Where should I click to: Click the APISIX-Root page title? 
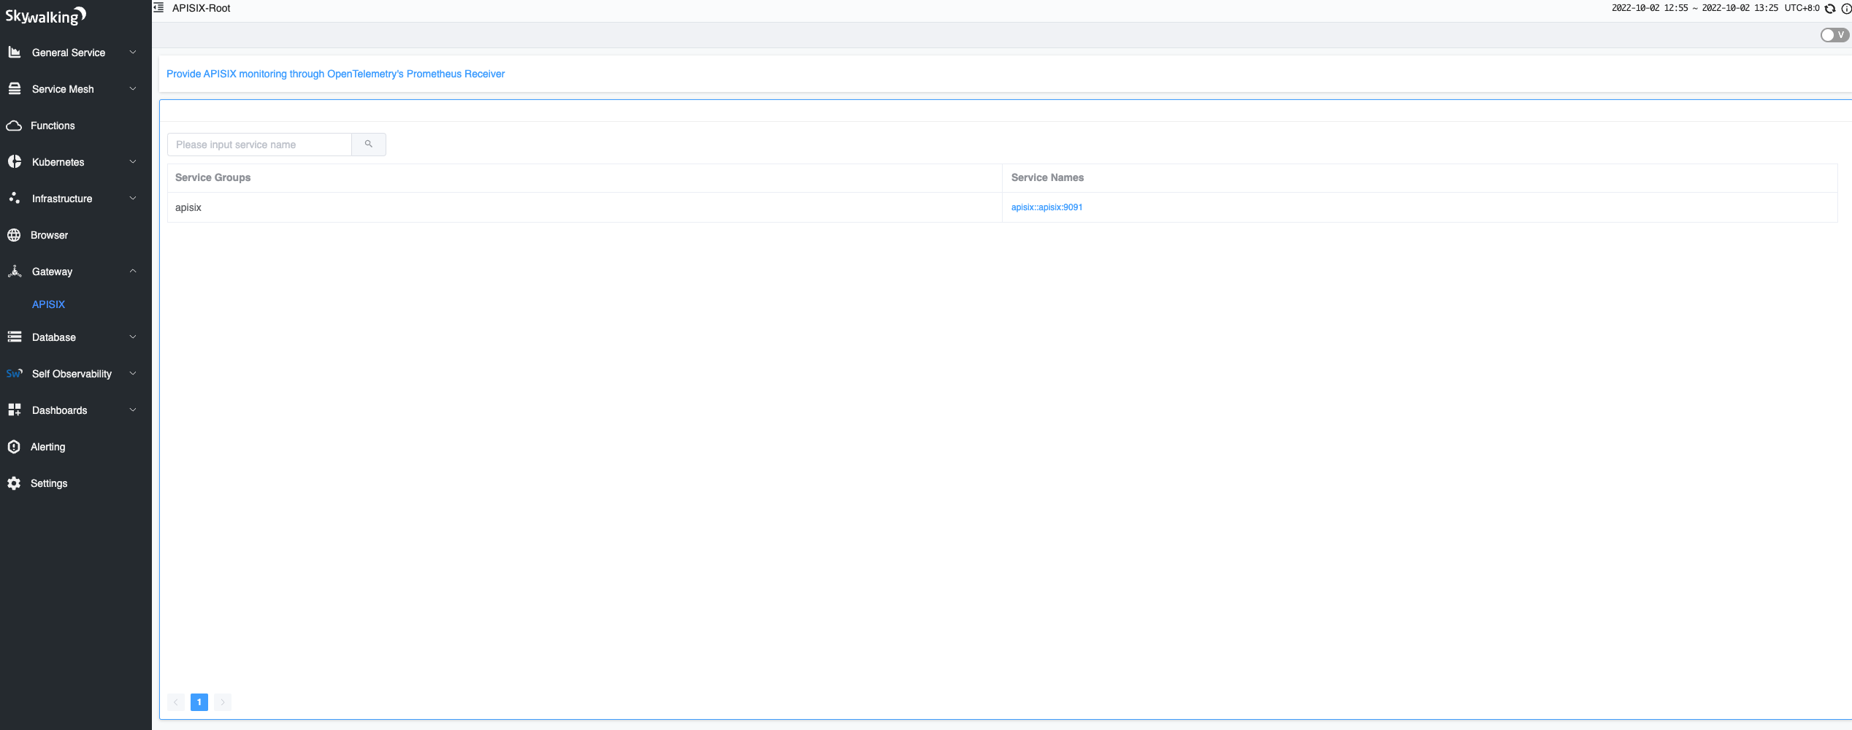201,8
